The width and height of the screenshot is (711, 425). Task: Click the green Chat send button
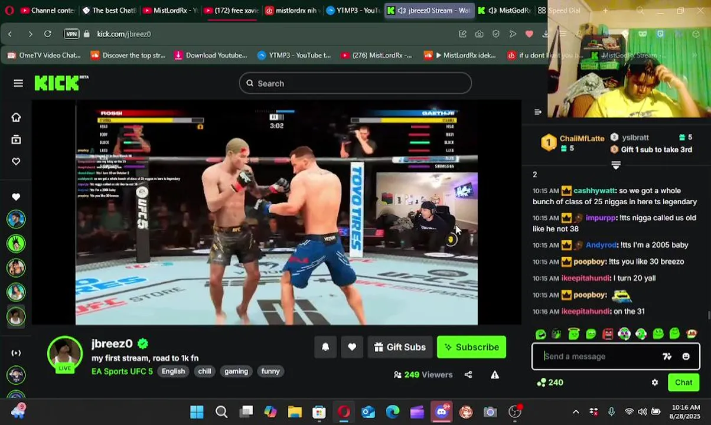tap(683, 382)
